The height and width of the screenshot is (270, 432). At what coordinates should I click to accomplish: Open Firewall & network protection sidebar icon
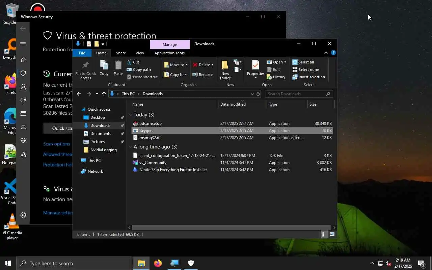pyautogui.click(x=23, y=100)
